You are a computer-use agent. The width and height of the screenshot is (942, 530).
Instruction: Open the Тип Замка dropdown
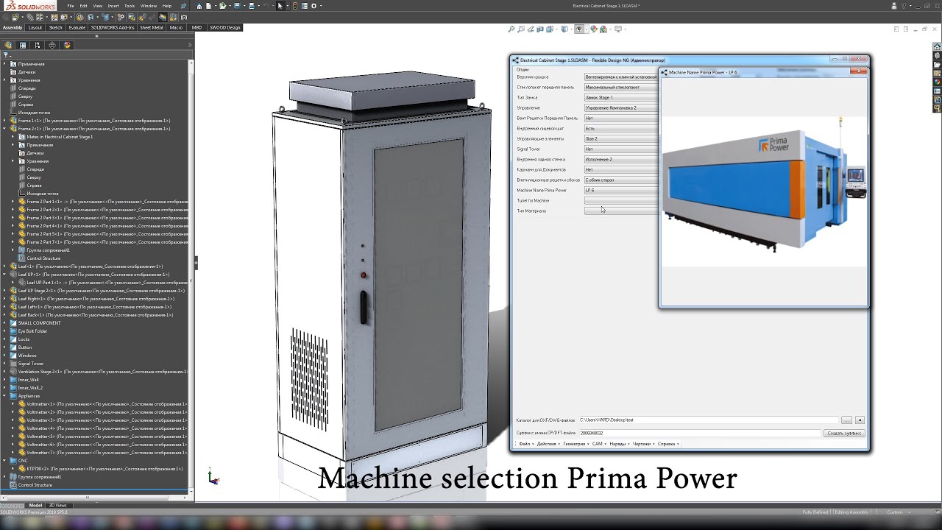click(621, 97)
